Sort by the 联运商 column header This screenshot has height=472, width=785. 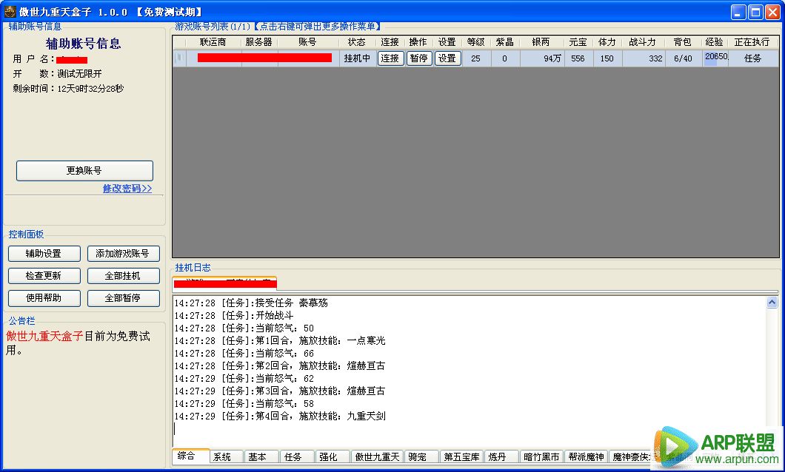[x=213, y=42]
